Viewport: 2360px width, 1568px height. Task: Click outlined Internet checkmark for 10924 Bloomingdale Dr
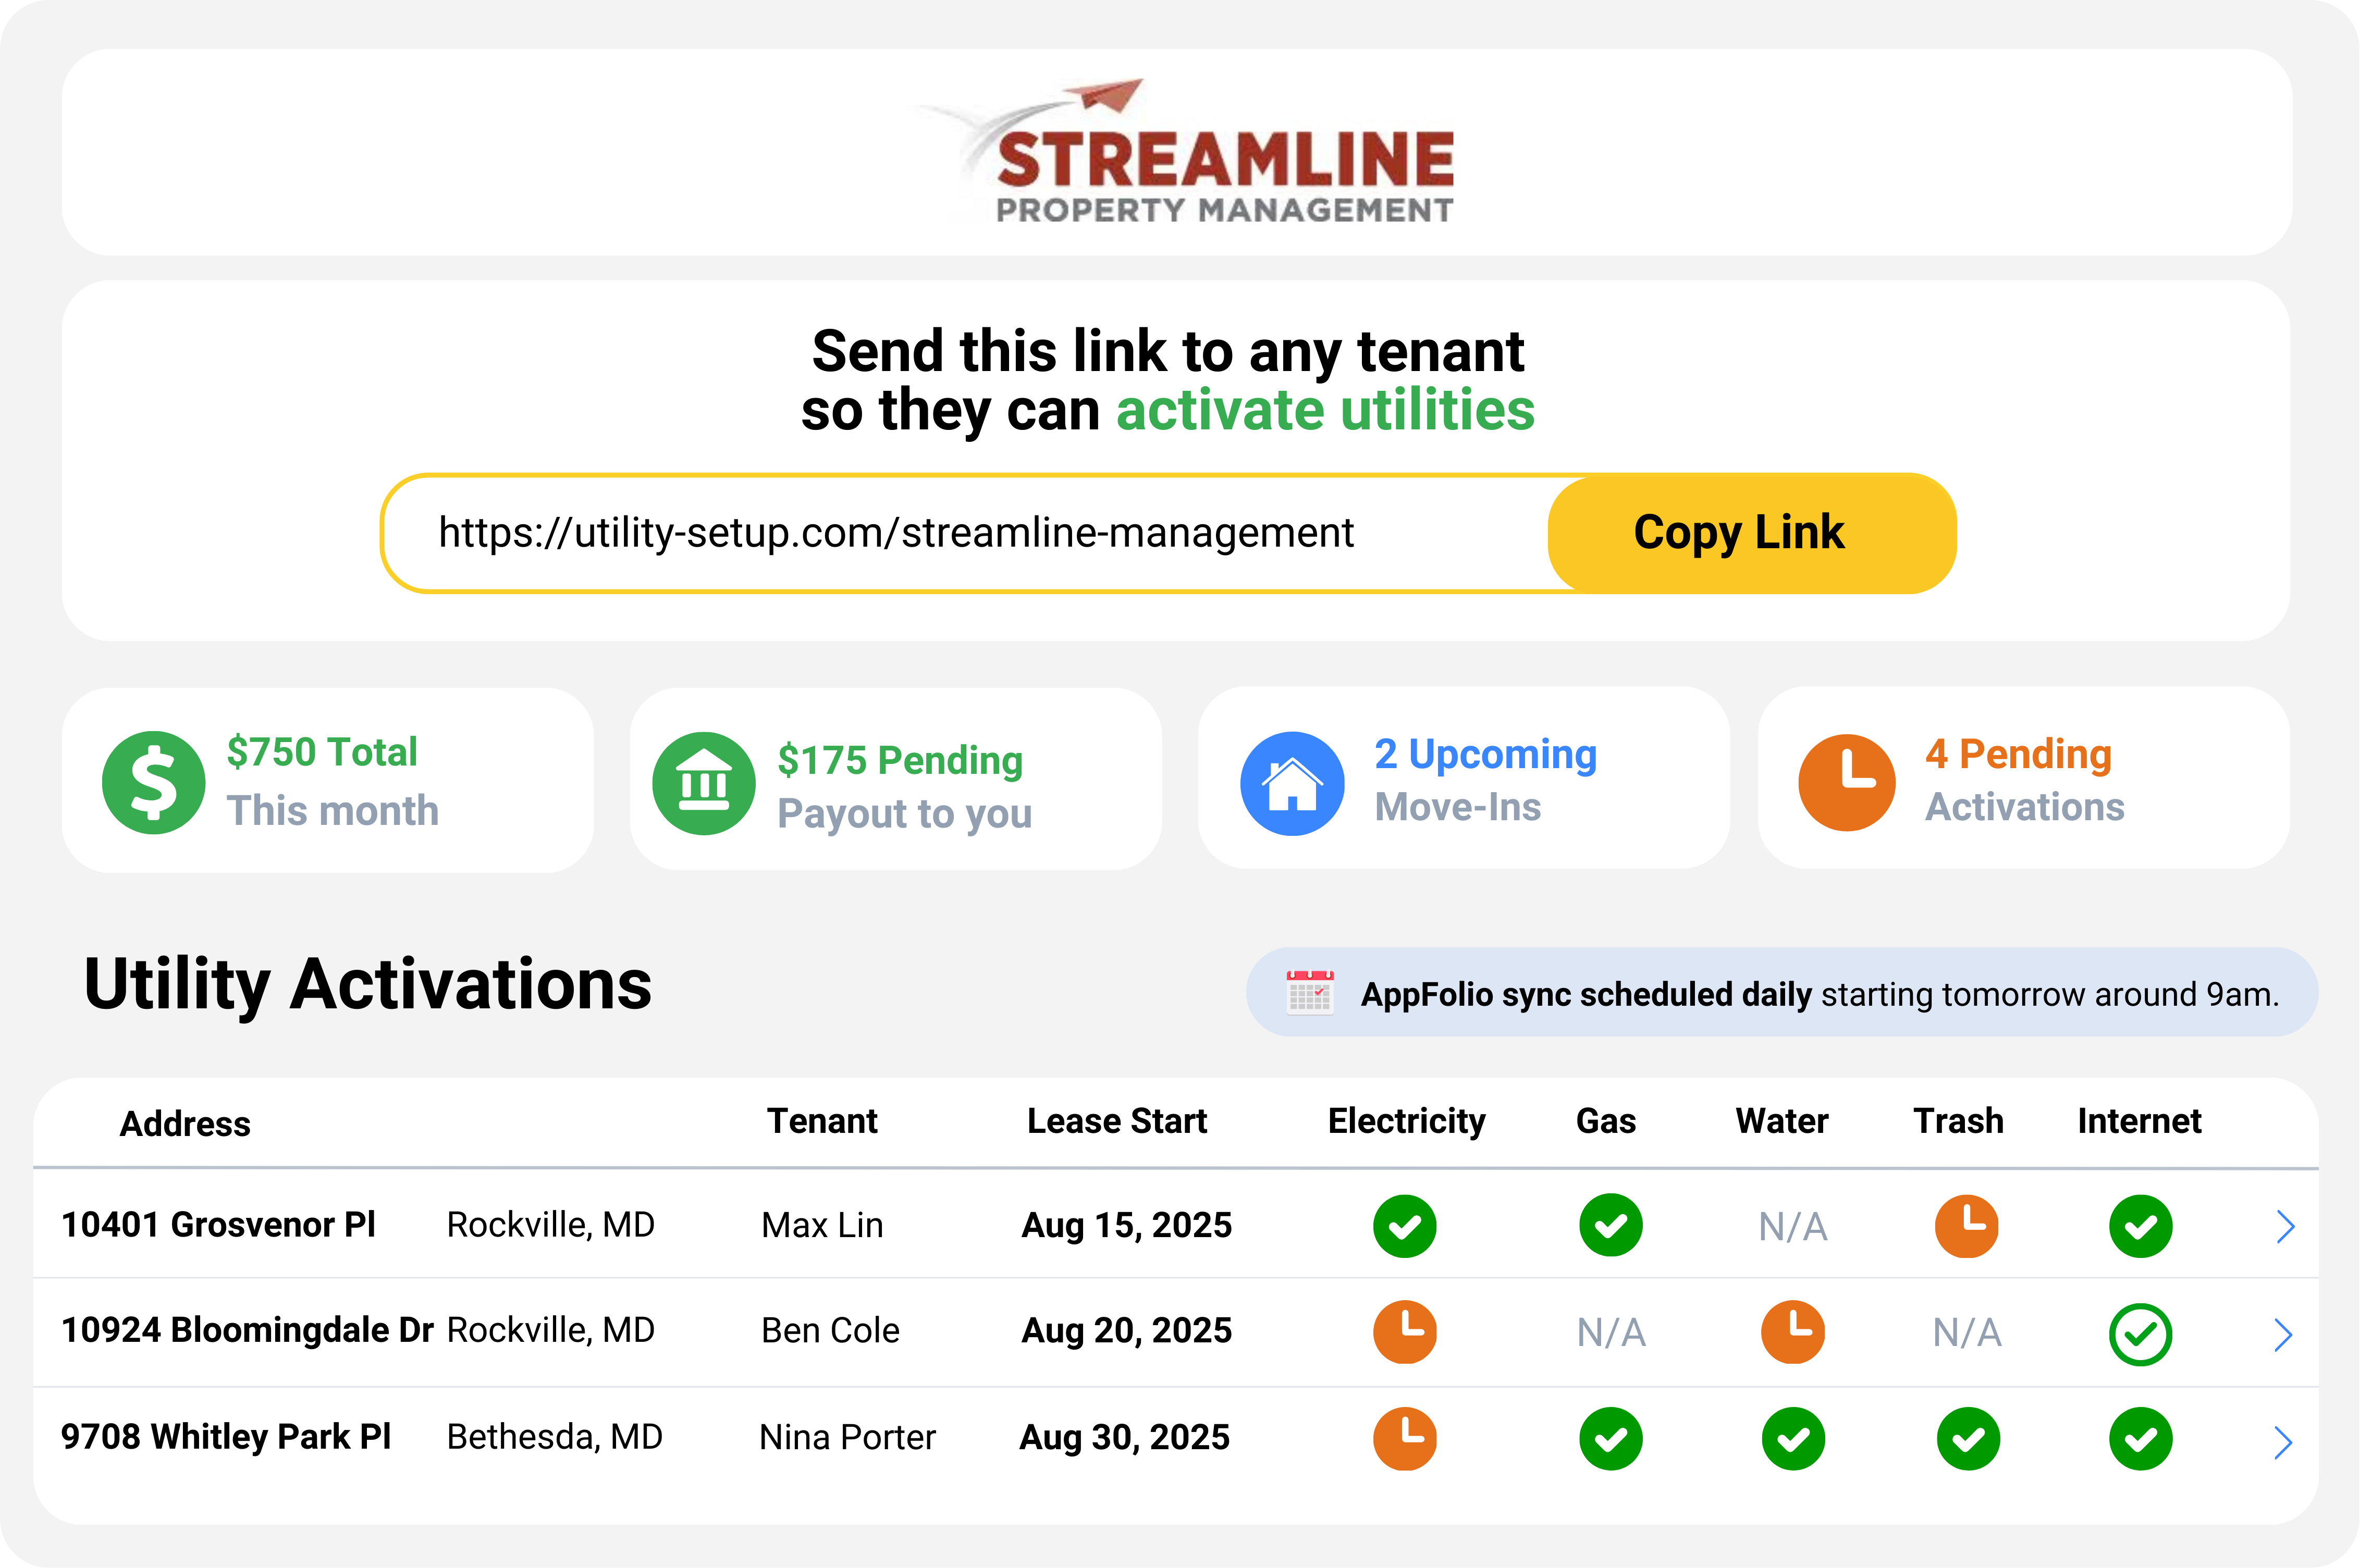[2140, 1334]
